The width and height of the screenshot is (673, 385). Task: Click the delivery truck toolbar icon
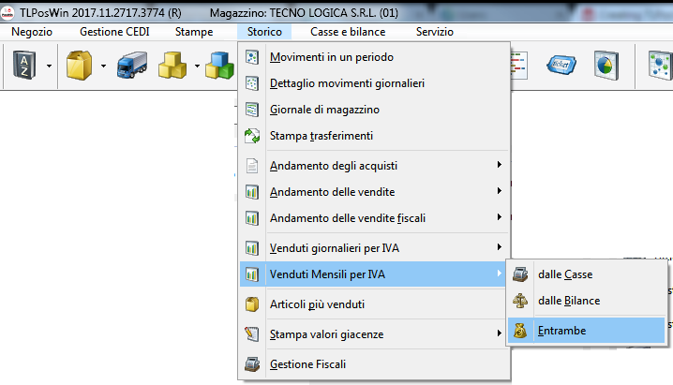coord(130,66)
